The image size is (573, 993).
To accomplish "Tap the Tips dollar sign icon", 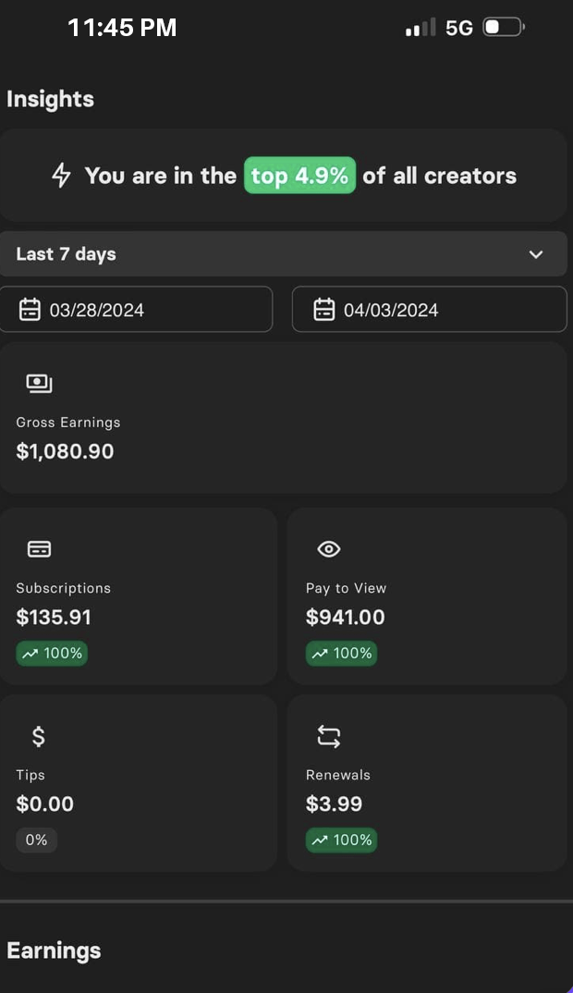I will pyautogui.click(x=38, y=736).
